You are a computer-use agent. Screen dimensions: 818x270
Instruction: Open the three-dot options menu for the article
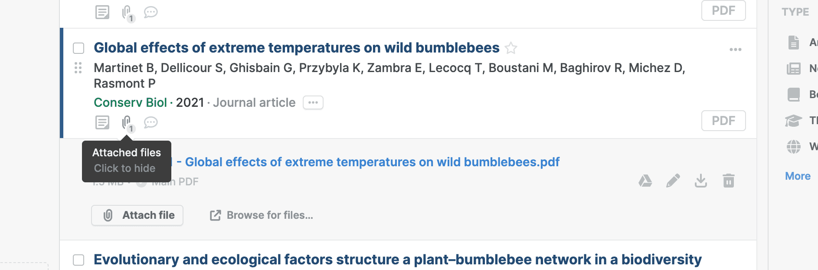point(735,49)
